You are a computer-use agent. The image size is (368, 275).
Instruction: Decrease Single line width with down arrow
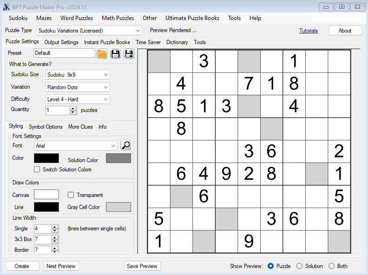pos(55,231)
